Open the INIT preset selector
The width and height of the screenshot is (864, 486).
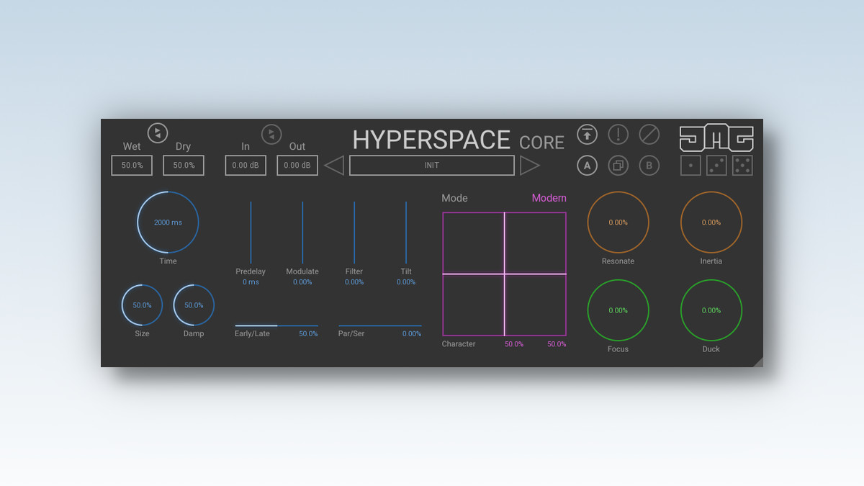431,166
